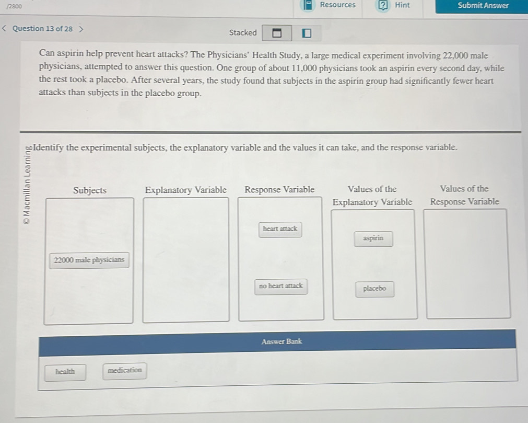Click the 'heart attack' tile
Screen dimensions: 528x423
280,229
